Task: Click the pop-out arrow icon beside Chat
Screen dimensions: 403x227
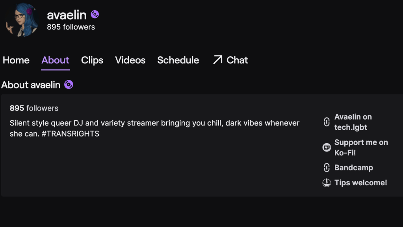Action: point(217,60)
